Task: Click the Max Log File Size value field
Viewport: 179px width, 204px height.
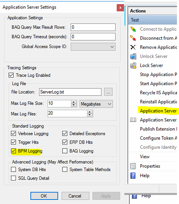Action: (60, 104)
